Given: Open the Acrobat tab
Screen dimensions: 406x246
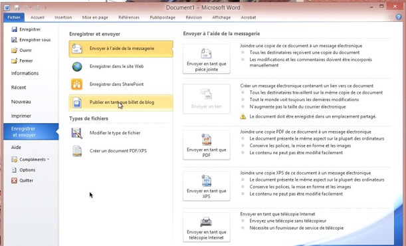Looking at the screenshot, I should click(249, 17).
